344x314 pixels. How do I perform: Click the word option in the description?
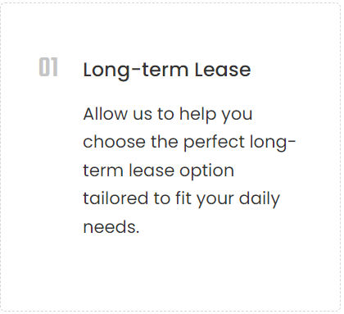pos(206,171)
